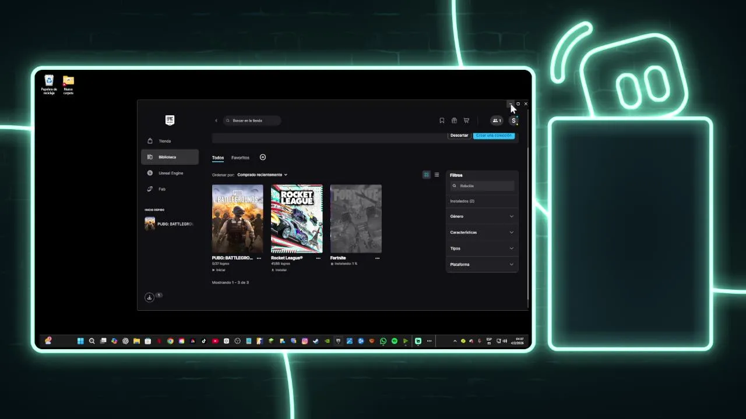Click Iniciar under PUBG: BATTLEGROUNDS

click(219, 270)
